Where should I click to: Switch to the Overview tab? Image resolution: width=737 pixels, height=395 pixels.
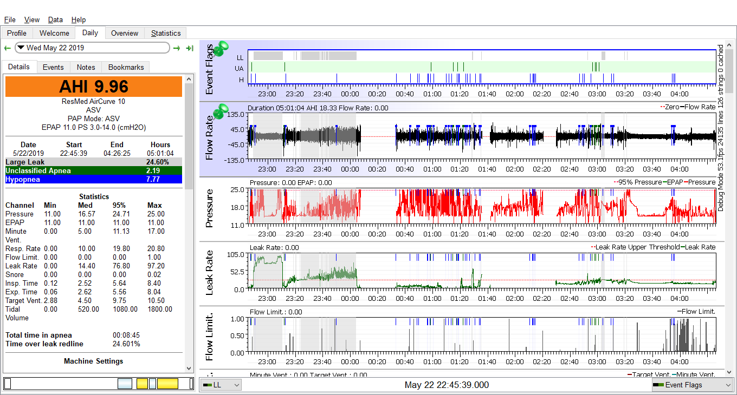click(125, 33)
